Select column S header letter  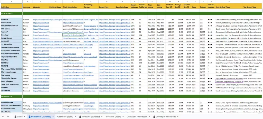229,2
